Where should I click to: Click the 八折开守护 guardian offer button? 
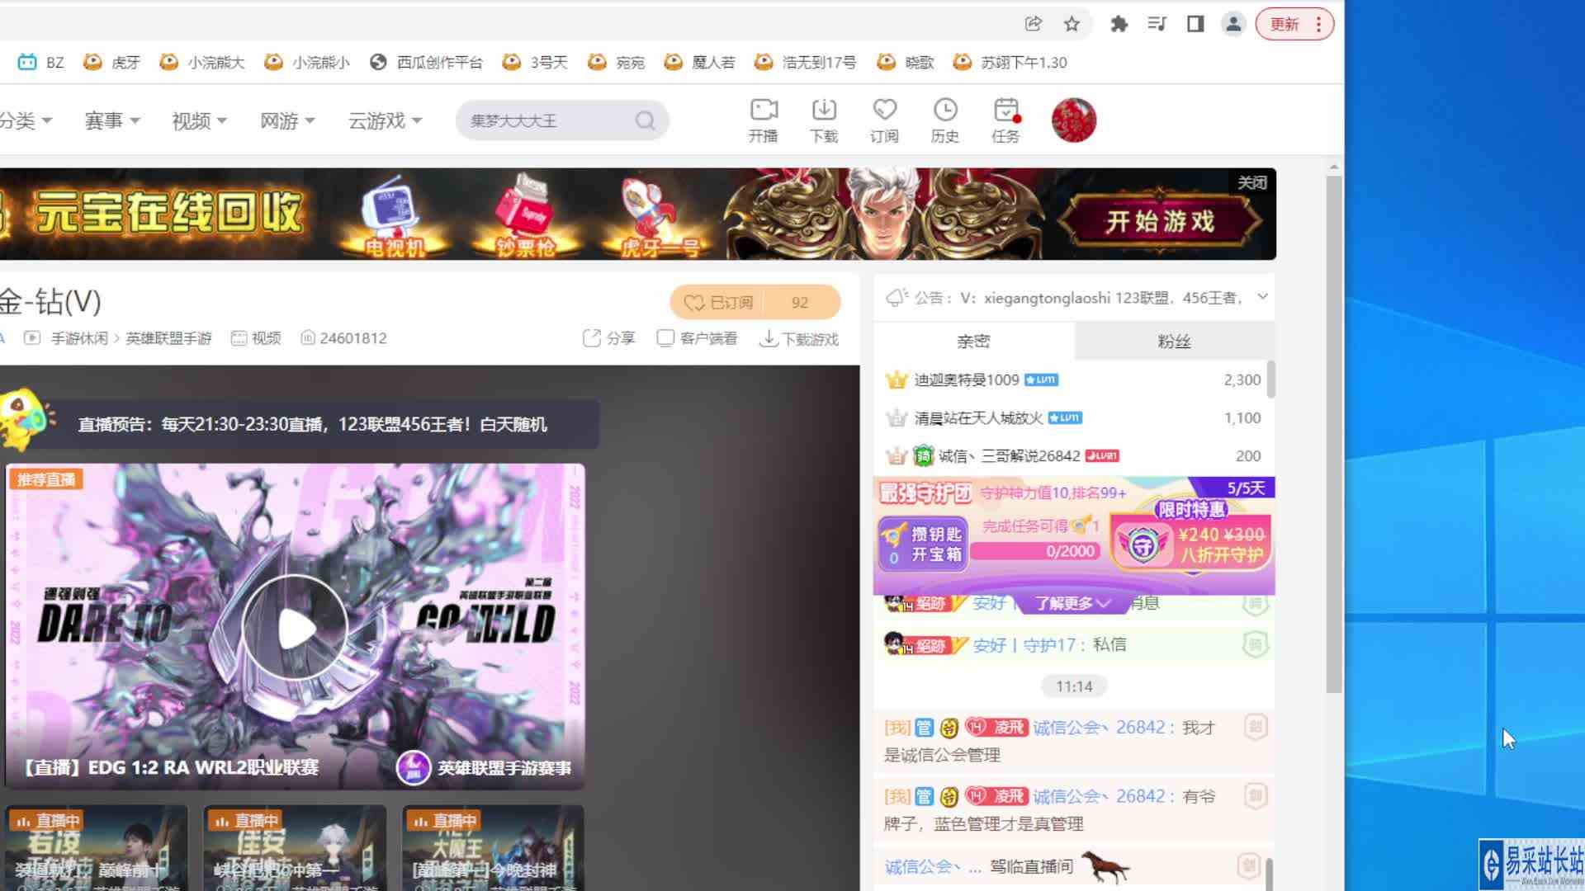pos(1192,543)
